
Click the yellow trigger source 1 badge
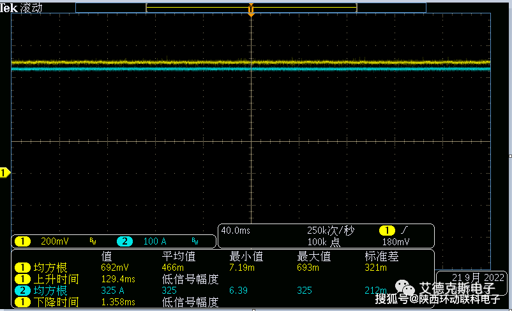coord(387,231)
